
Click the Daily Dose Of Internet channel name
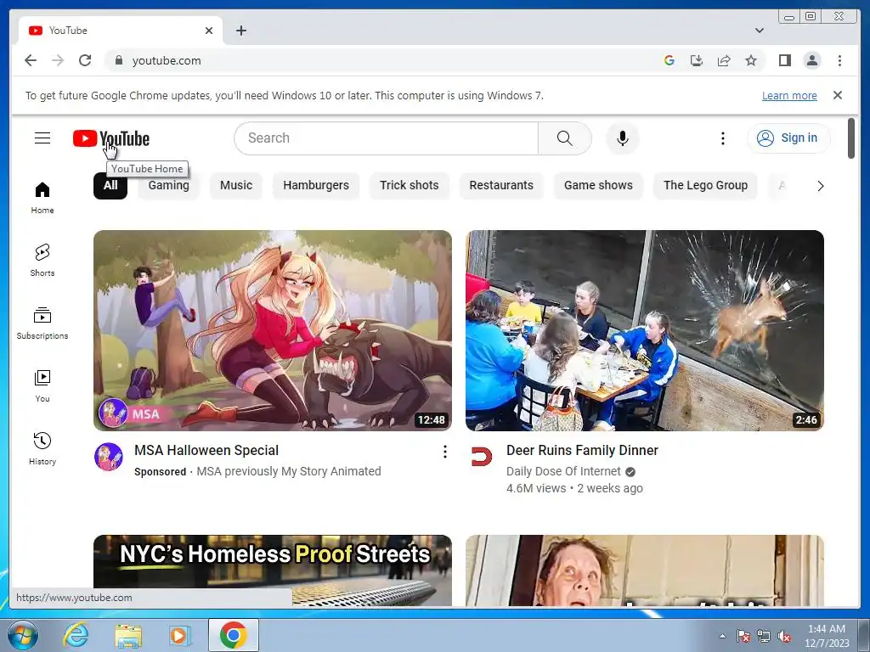coord(563,471)
